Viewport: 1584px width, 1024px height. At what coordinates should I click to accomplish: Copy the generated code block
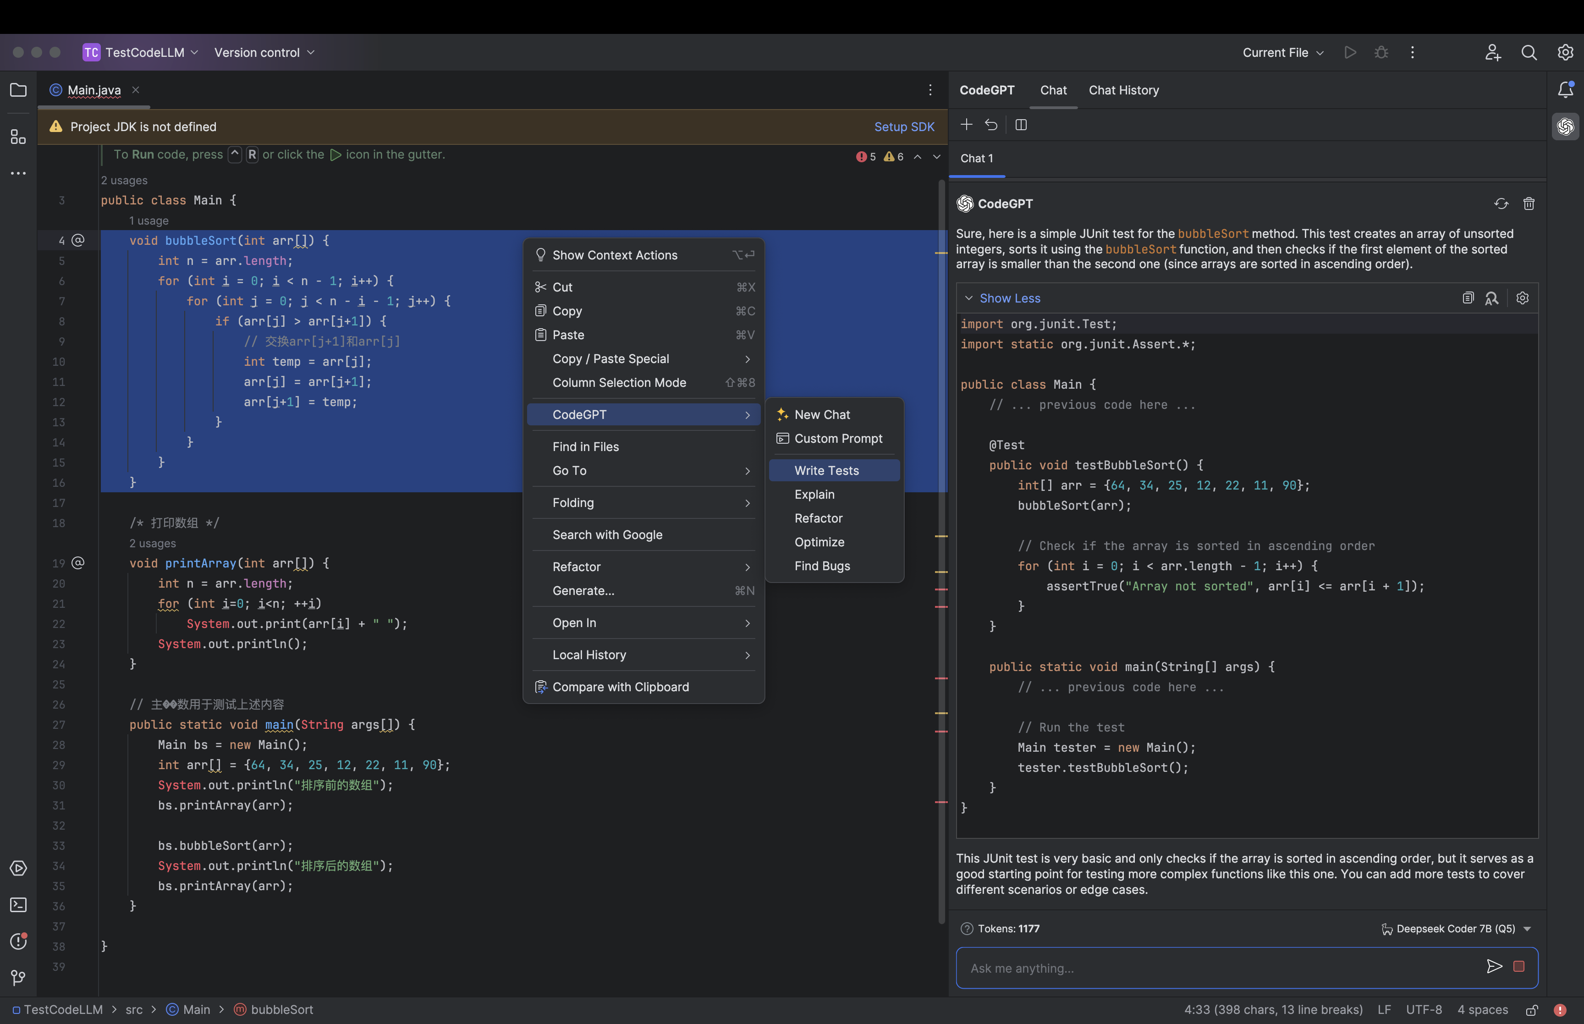click(x=1468, y=298)
